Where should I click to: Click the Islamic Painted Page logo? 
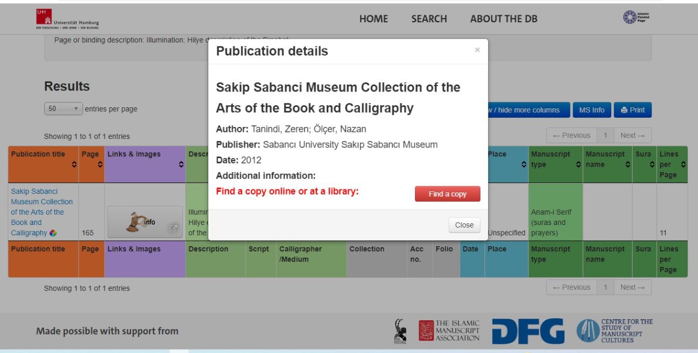pos(637,17)
